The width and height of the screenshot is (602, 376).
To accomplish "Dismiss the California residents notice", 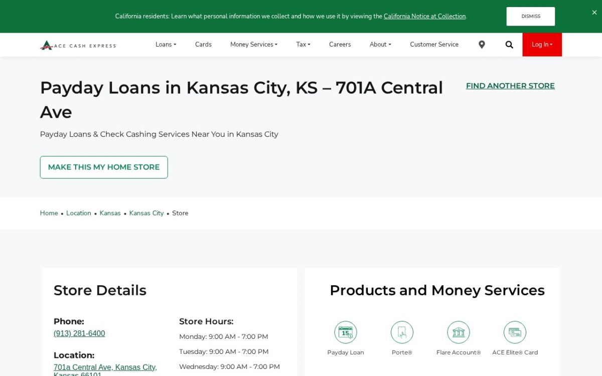I will pyautogui.click(x=531, y=17).
